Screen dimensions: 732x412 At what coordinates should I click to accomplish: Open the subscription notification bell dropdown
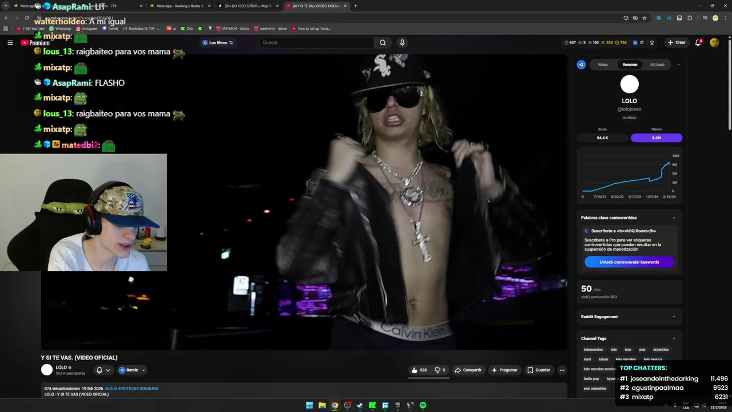point(103,370)
